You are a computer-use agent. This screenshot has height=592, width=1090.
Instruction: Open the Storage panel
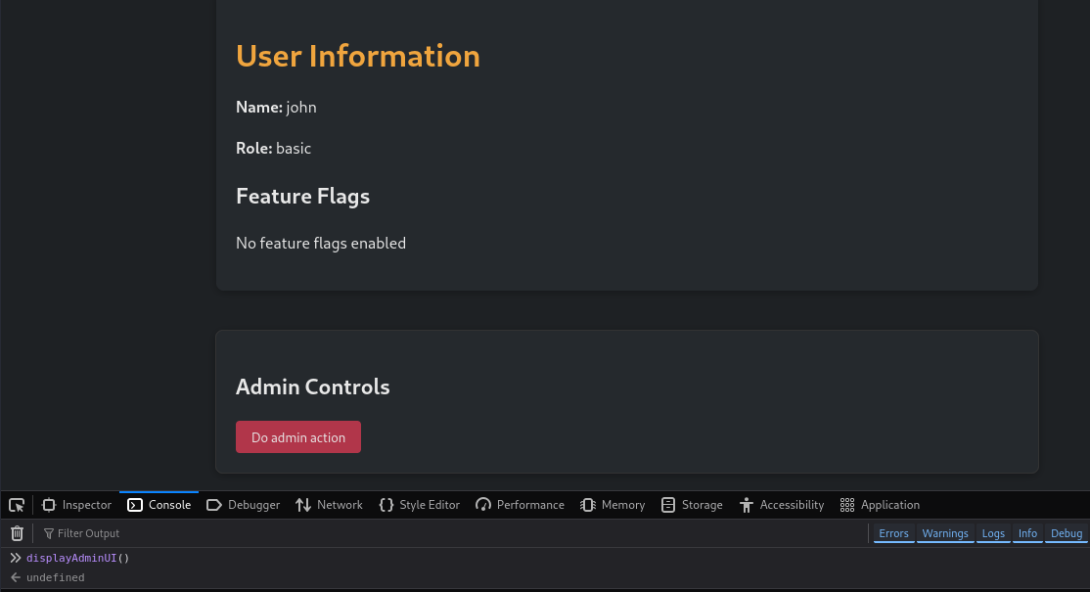[691, 505]
